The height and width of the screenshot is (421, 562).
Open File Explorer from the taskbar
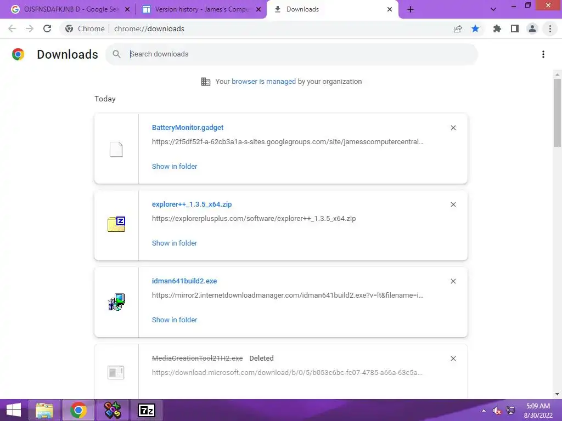[44, 410]
